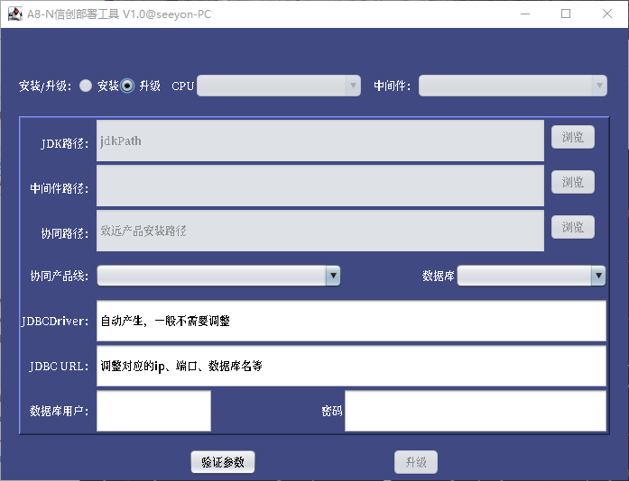
Task: Expand the 协同产品线 combo box
Action: [218, 276]
